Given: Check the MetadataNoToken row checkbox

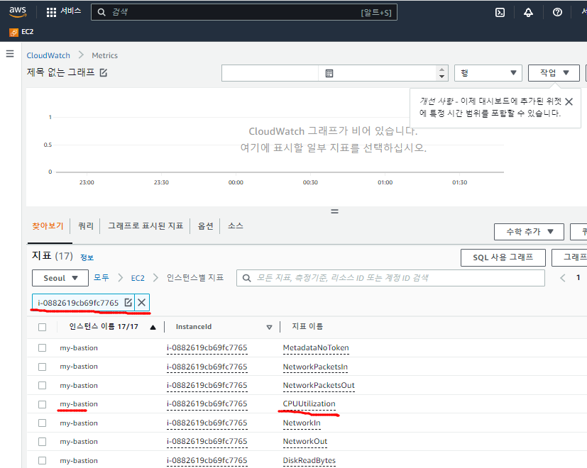Looking at the screenshot, I should point(43,348).
